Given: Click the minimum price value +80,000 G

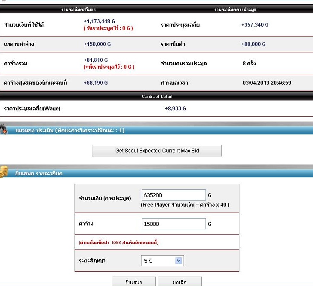Looking at the screenshot, I should (253, 44).
